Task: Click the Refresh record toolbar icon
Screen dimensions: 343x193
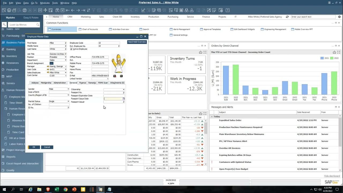Action: (88, 10)
